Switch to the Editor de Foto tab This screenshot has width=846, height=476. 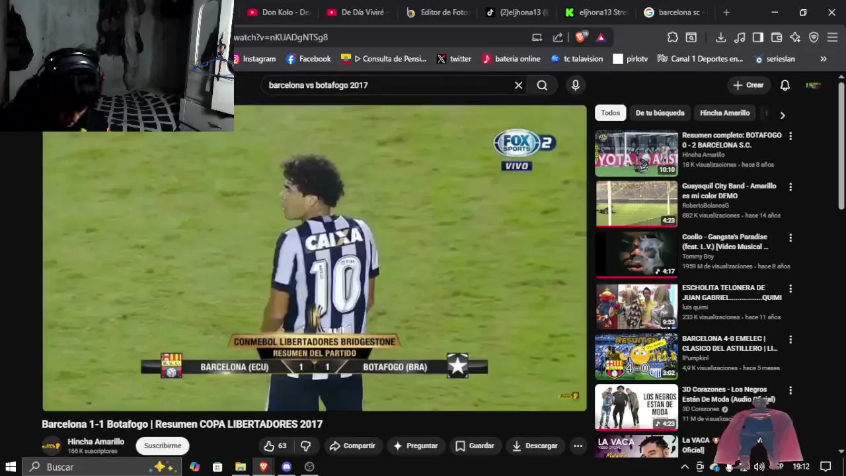pos(438,13)
